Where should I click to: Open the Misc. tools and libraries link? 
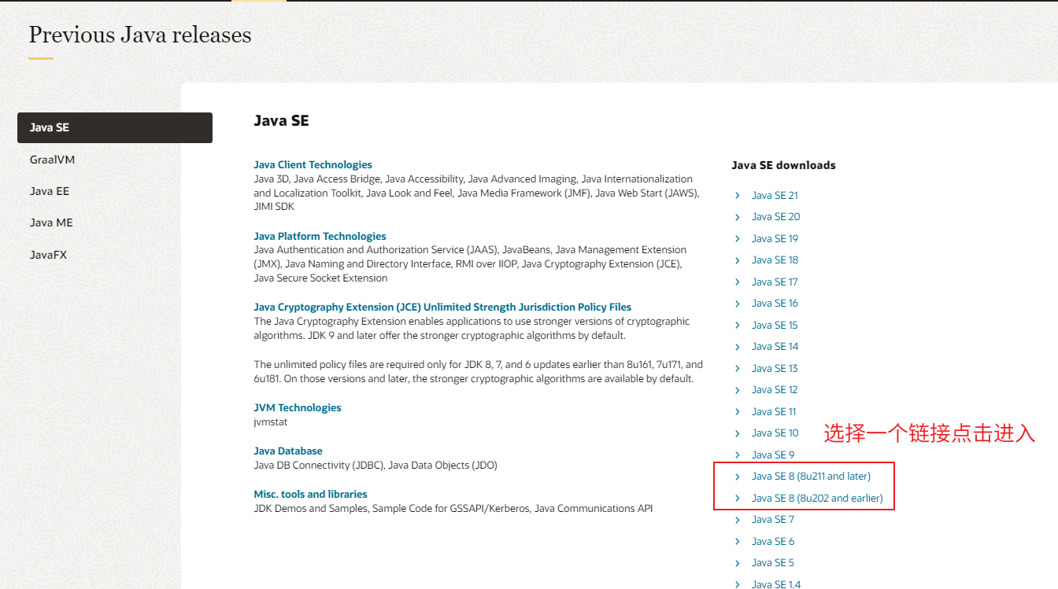click(x=310, y=495)
